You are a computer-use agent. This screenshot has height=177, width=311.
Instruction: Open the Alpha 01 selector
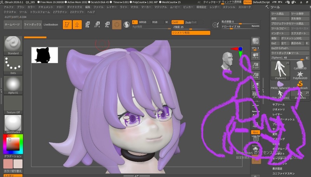[13, 85]
